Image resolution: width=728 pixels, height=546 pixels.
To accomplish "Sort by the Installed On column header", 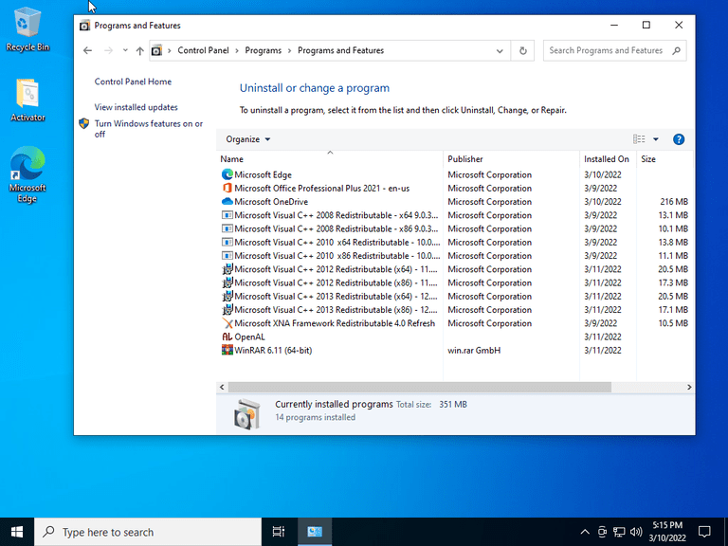I will point(608,159).
